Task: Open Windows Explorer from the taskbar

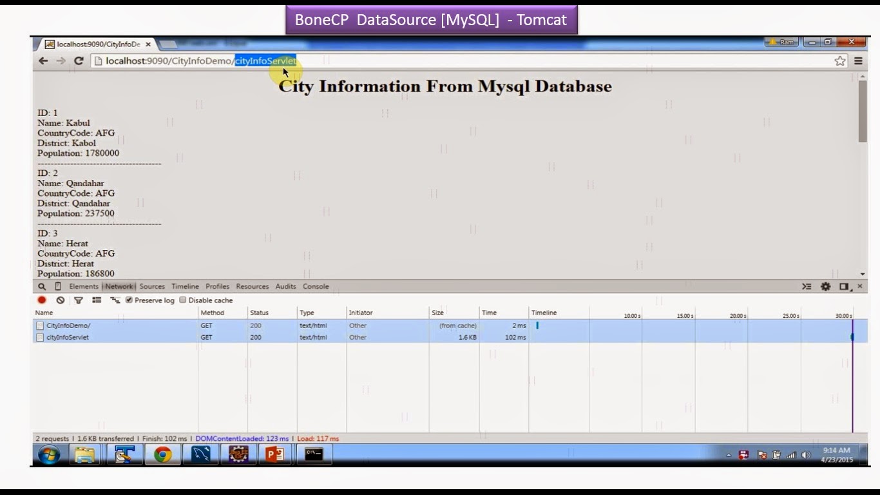Action: pos(86,455)
